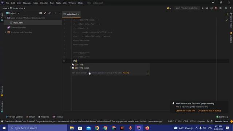Close the index.html editor tab
233x131 pixels.
pos(79,14)
